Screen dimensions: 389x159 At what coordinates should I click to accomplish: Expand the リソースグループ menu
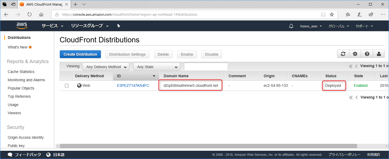pos(90,26)
